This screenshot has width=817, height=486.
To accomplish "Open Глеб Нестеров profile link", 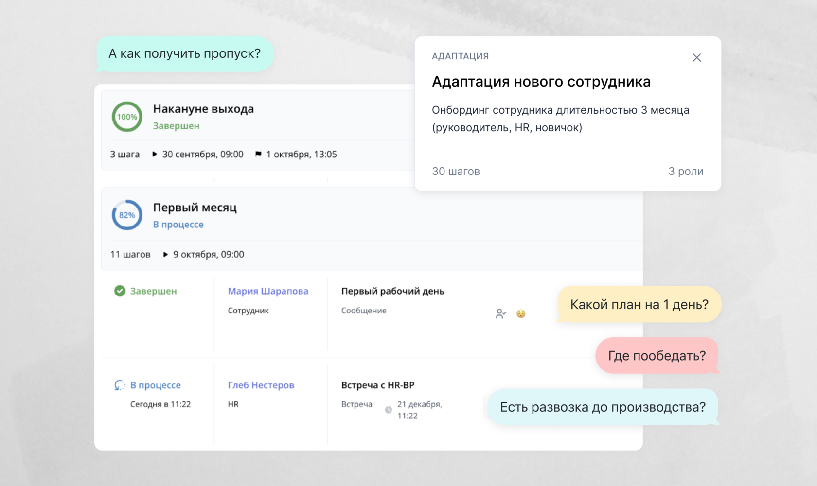I will click(261, 385).
